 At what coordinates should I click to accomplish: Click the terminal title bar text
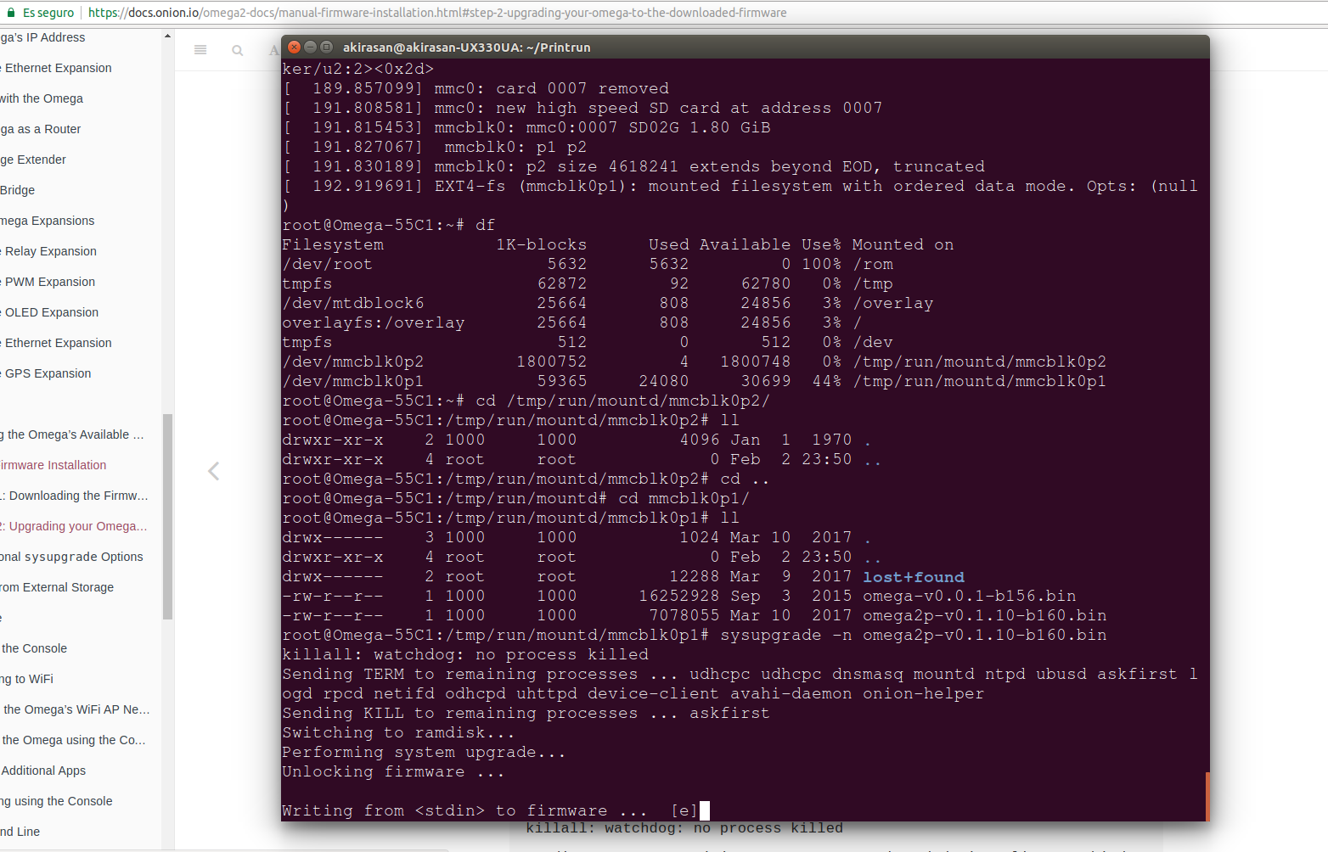pyautogui.click(x=466, y=48)
